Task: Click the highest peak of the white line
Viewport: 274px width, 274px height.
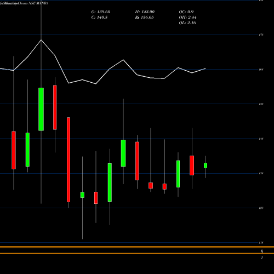Action: pyautogui.click(x=41, y=40)
